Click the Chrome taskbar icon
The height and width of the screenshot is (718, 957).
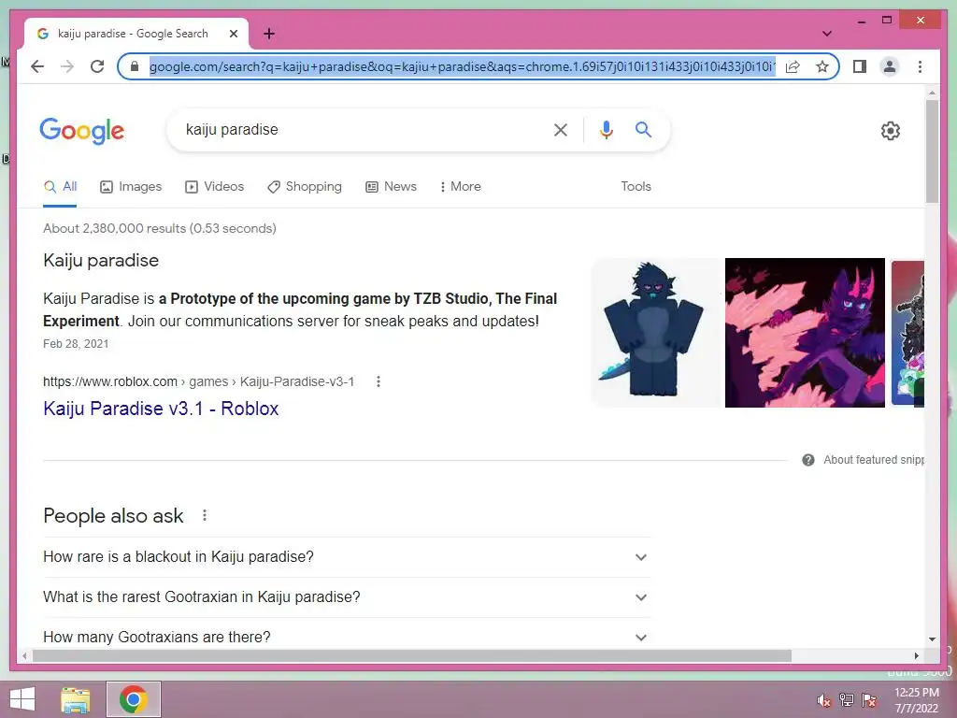[x=133, y=699]
